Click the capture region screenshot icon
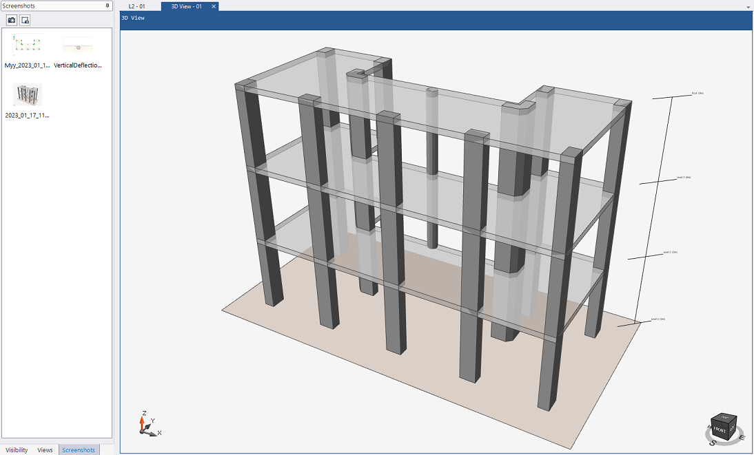The height and width of the screenshot is (455, 754). coord(25,20)
